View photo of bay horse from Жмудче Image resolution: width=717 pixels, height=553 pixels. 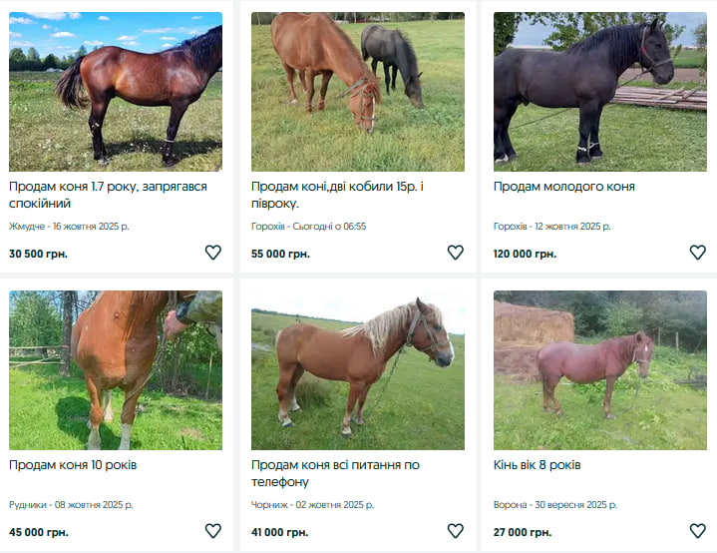116,92
